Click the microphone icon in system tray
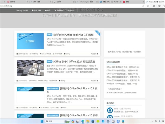165x124 pixels. [160, 121]
